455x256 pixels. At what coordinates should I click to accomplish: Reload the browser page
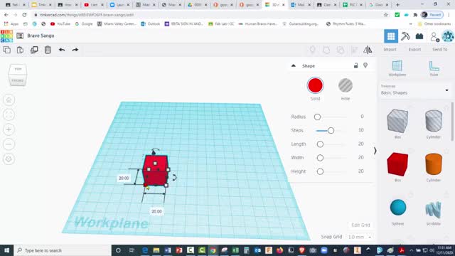click(x=25, y=15)
